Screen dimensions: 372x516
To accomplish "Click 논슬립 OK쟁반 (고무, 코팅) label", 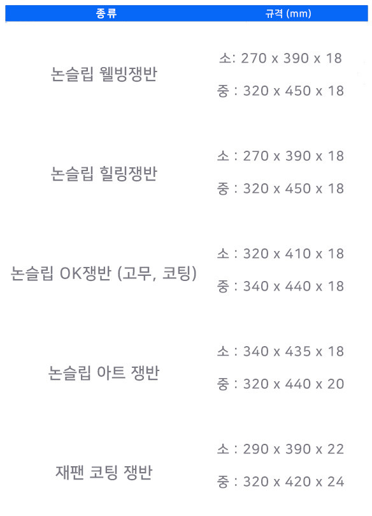I will click(x=104, y=273).
